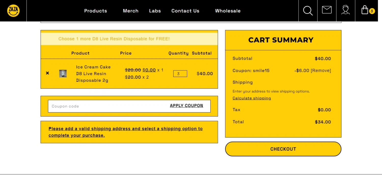Click APPLY COUPON button
The height and width of the screenshot is (179, 382).
[x=186, y=106]
